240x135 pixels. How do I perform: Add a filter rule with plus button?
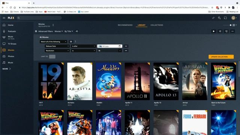[71, 42]
